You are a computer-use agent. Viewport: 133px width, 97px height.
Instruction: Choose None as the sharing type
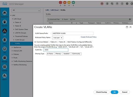(x=48, y=54)
